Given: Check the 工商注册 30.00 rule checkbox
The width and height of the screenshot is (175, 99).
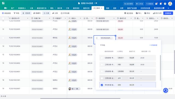Looking at the screenshot, I should 102,65.
